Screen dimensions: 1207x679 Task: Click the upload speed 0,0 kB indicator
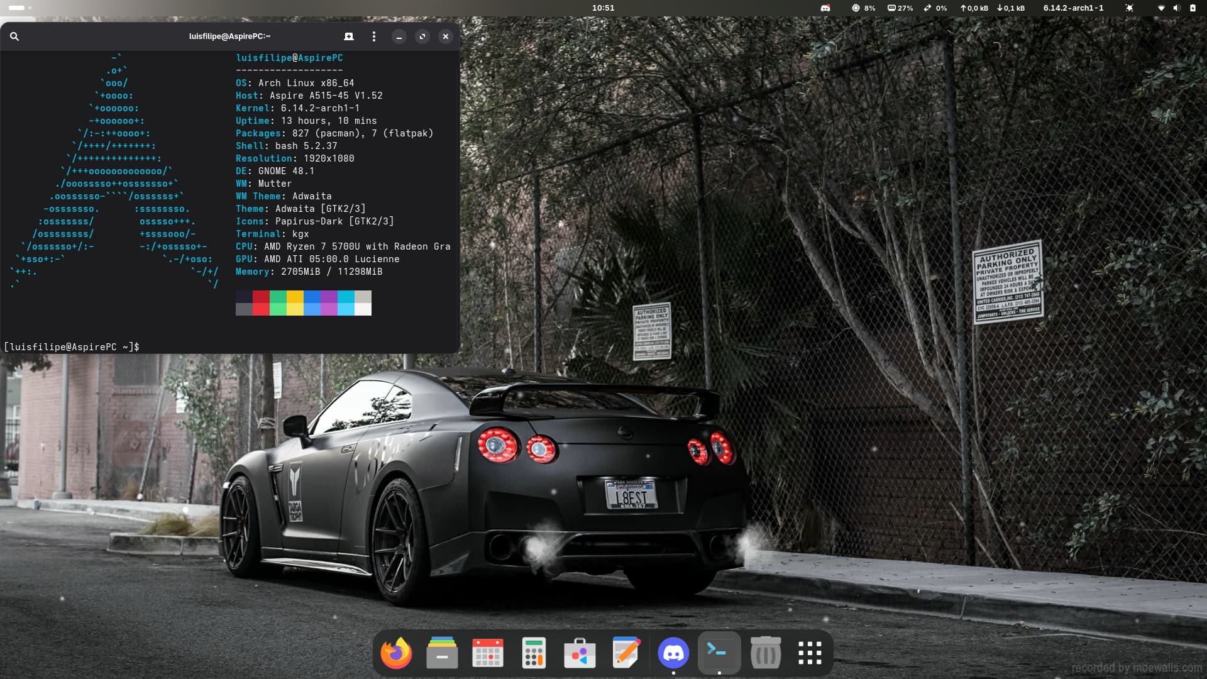click(x=974, y=8)
